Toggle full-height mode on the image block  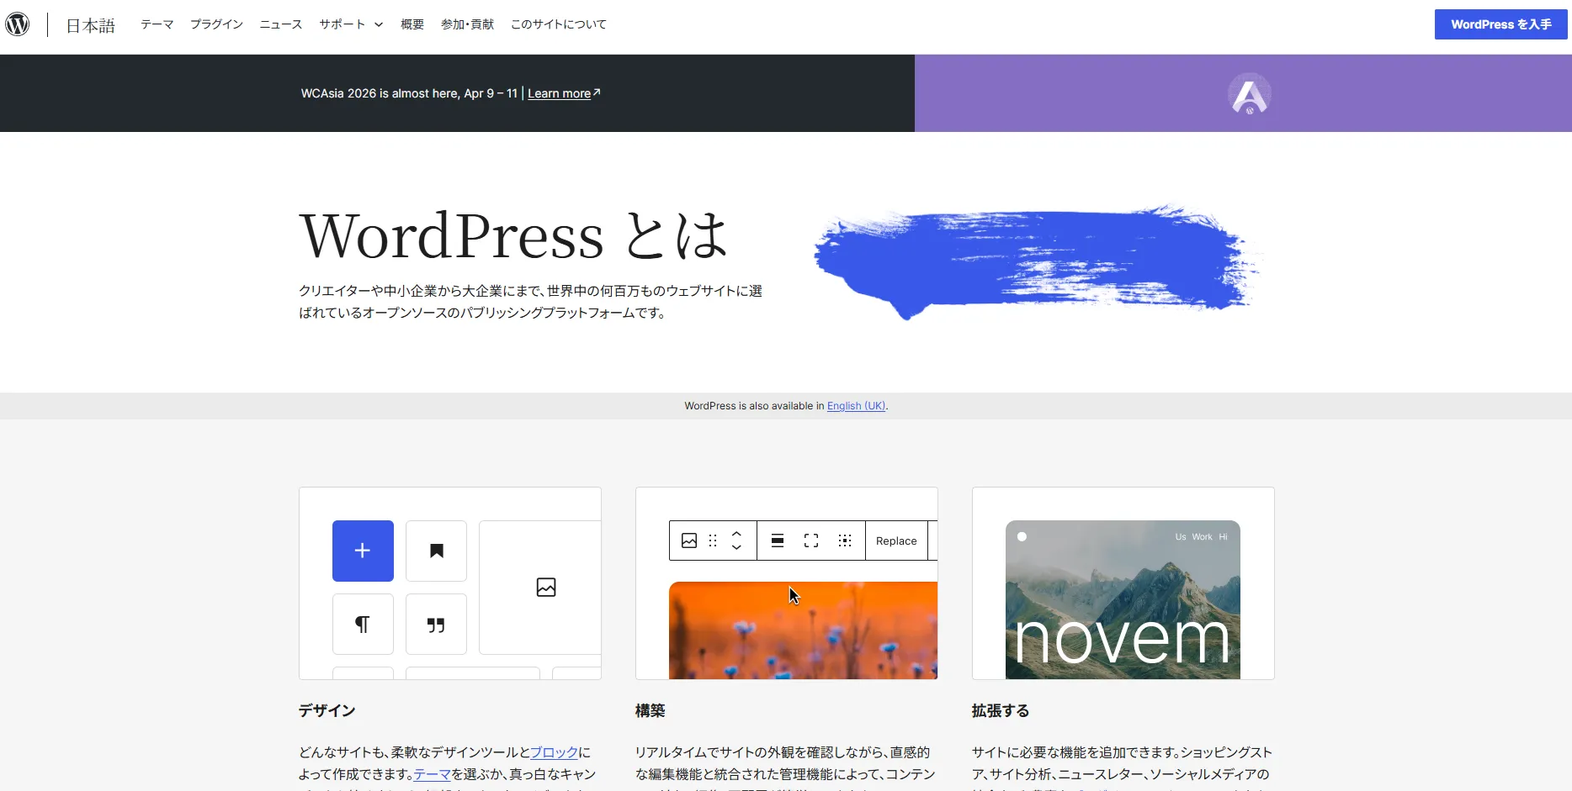click(x=810, y=541)
